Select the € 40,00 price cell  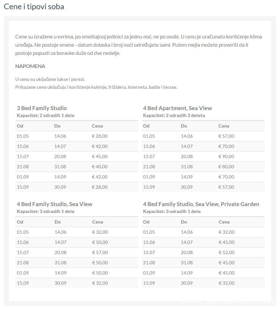point(100,167)
